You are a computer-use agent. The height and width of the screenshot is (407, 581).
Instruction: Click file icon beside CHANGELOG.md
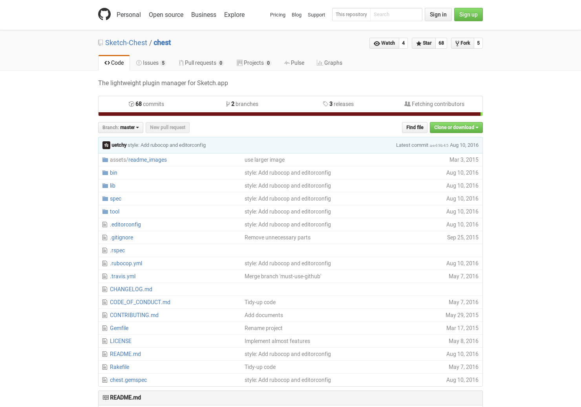click(105, 289)
